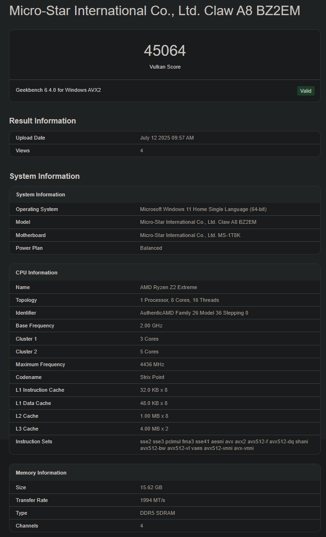Click the Codename Strix Point value
Image resolution: width=326 pixels, height=537 pixels.
click(152, 377)
